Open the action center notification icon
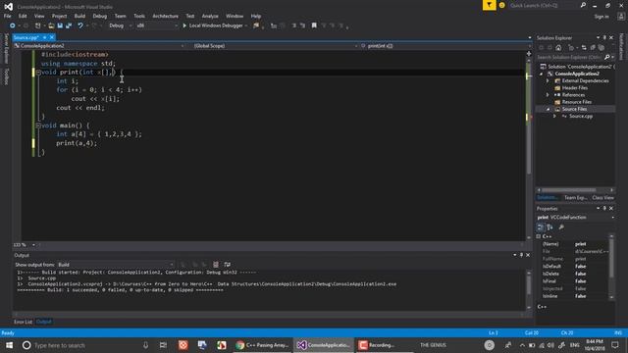 (x=615, y=345)
